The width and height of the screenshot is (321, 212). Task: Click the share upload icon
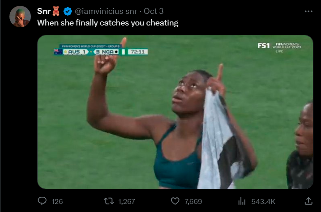coord(308,201)
